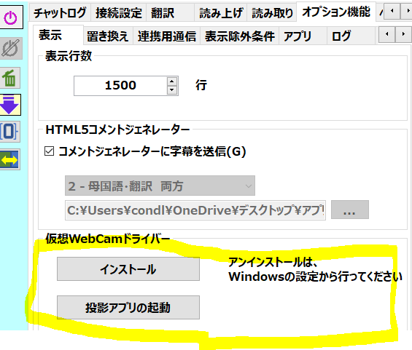Click the インストール button
Image resolution: width=412 pixels, height=350 pixels.
pos(128,269)
